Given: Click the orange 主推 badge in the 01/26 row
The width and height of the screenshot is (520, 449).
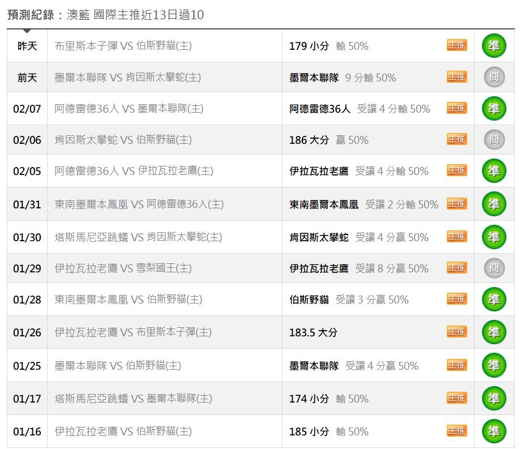Looking at the screenshot, I should pyautogui.click(x=457, y=331).
